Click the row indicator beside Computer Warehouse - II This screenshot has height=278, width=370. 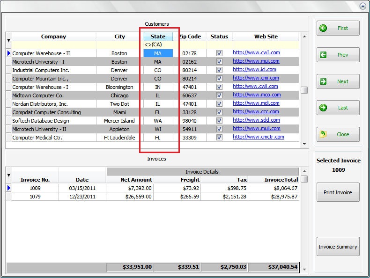tap(8, 53)
